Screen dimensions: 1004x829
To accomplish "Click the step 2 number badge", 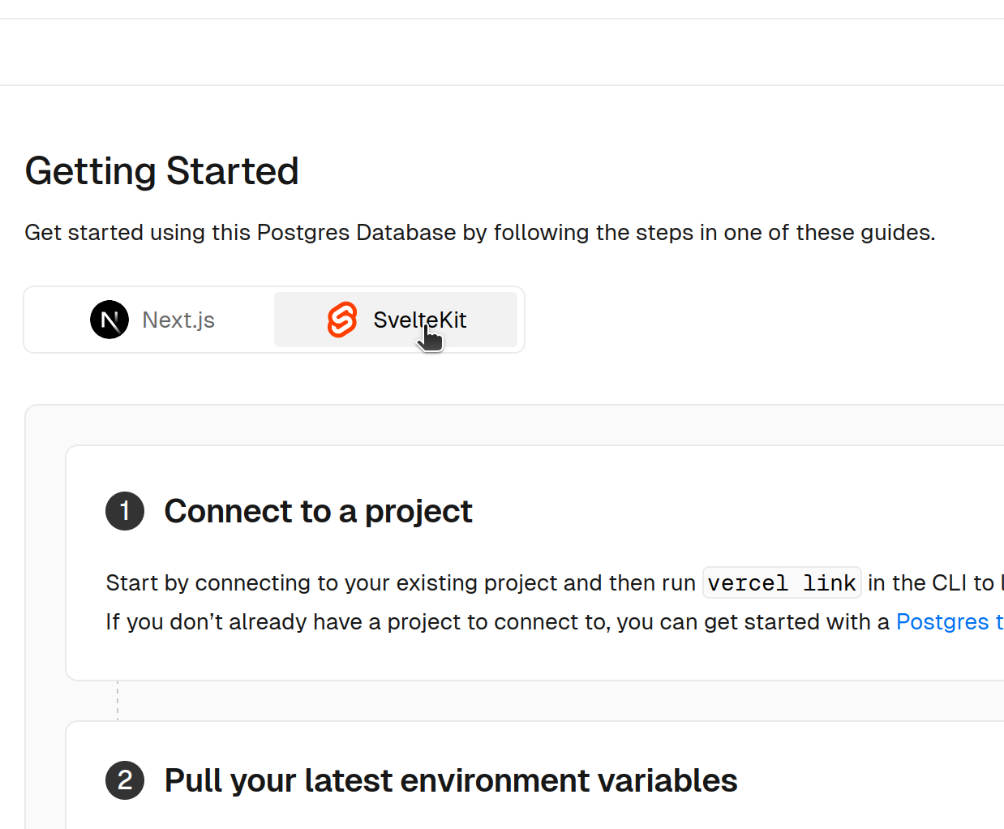I will coord(125,780).
